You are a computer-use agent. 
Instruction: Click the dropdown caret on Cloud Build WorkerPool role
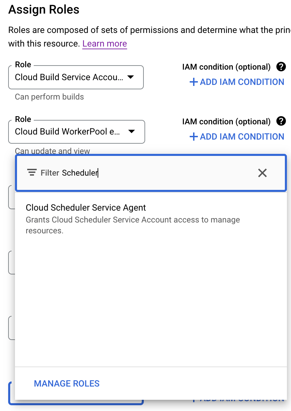(x=132, y=132)
